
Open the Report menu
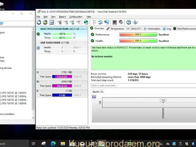click(62, 17)
